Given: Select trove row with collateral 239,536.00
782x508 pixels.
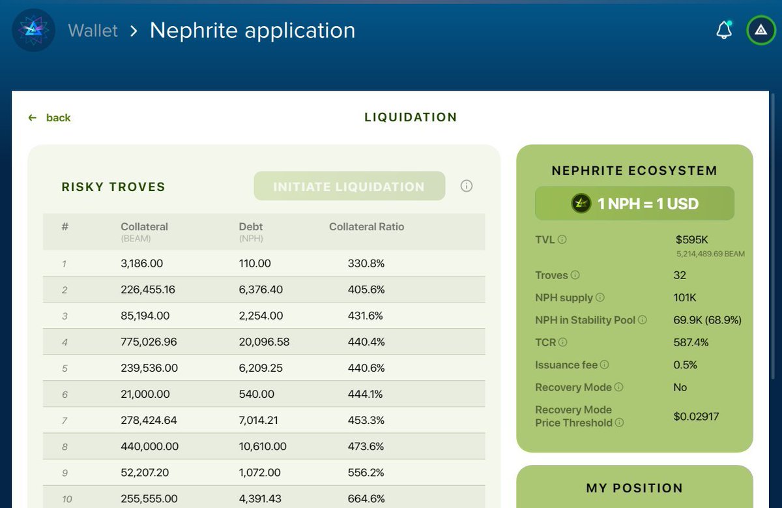Looking at the screenshot, I should pos(264,368).
